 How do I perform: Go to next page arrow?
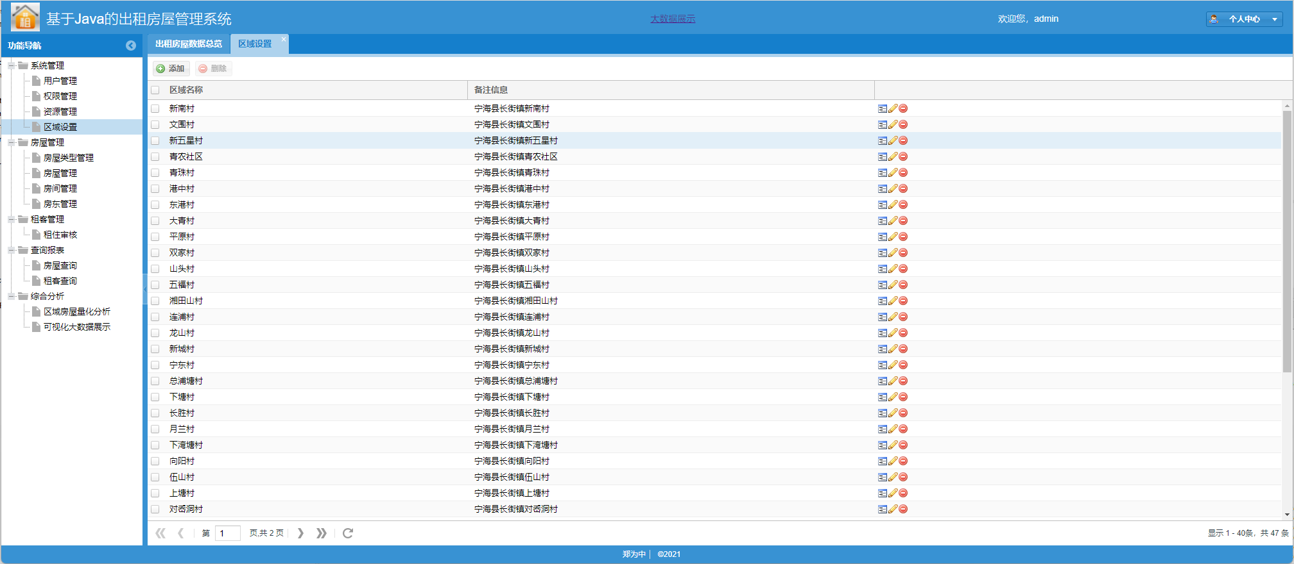(x=300, y=533)
